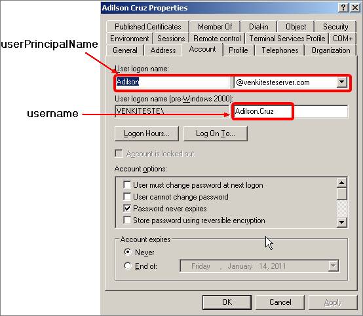Viewport: 363px width, 316px height.
Task: Expand the @venkitesteserver.com domain dropdown
Action: click(341, 82)
